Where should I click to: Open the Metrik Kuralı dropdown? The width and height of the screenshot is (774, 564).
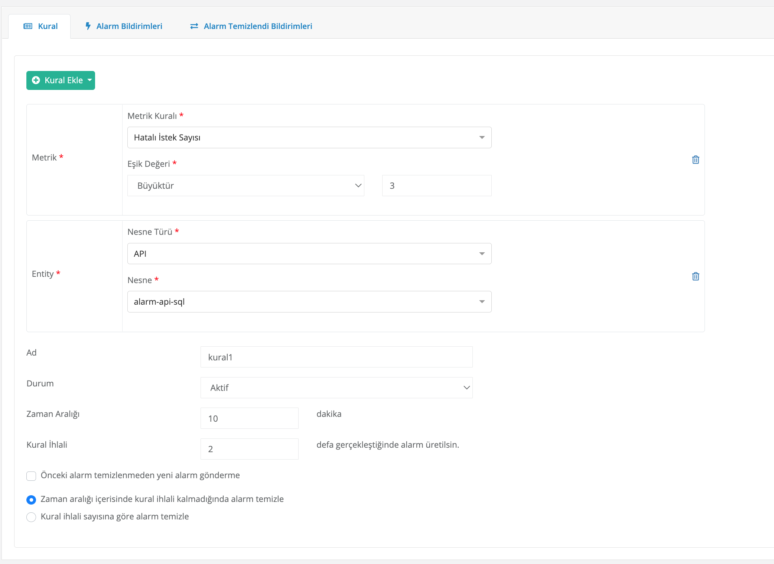click(309, 137)
